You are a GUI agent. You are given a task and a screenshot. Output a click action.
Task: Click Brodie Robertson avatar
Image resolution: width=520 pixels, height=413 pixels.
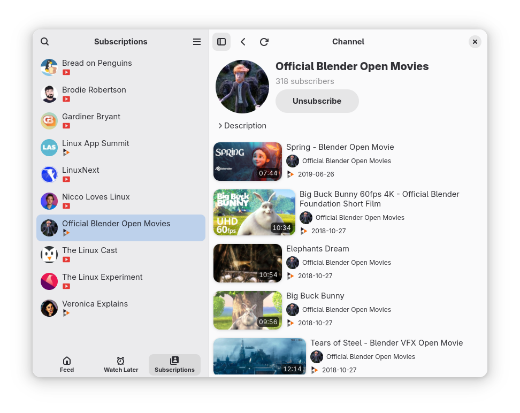click(49, 94)
